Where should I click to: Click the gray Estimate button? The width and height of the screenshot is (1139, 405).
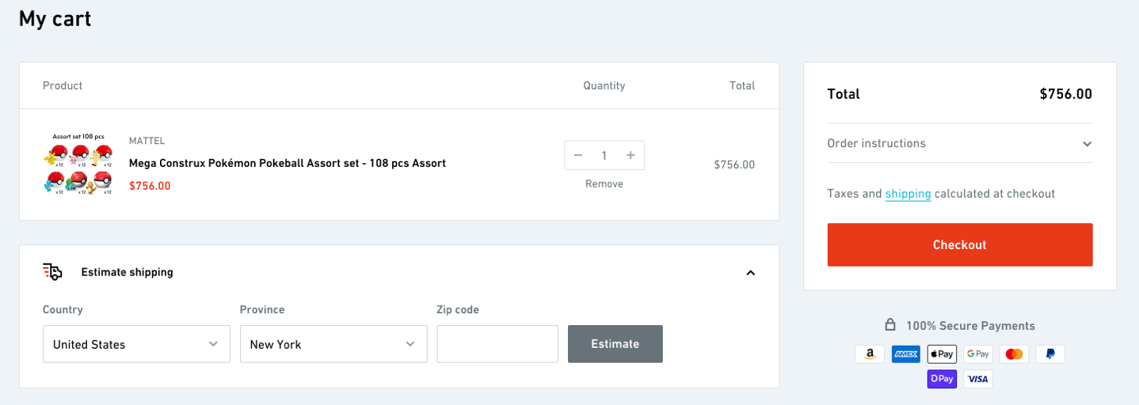click(615, 344)
